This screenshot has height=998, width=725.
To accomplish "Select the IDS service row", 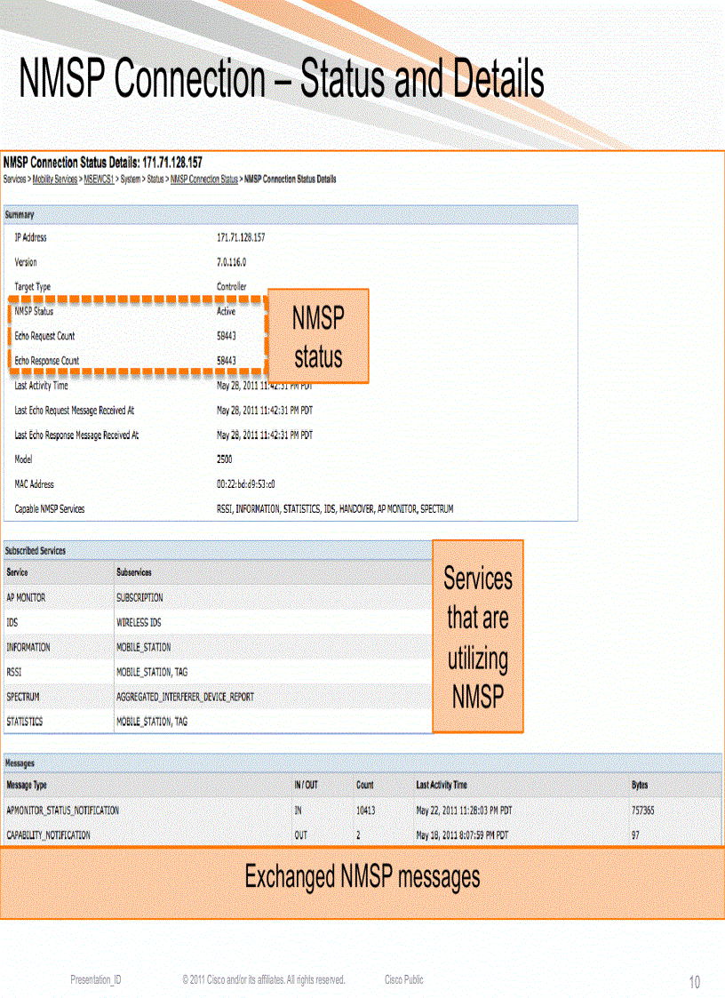I will coord(17,623).
